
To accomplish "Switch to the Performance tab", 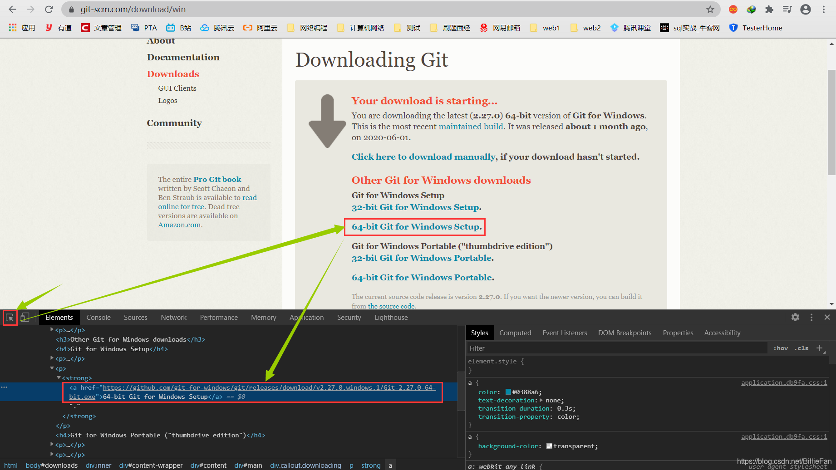I will click(219, 318).
